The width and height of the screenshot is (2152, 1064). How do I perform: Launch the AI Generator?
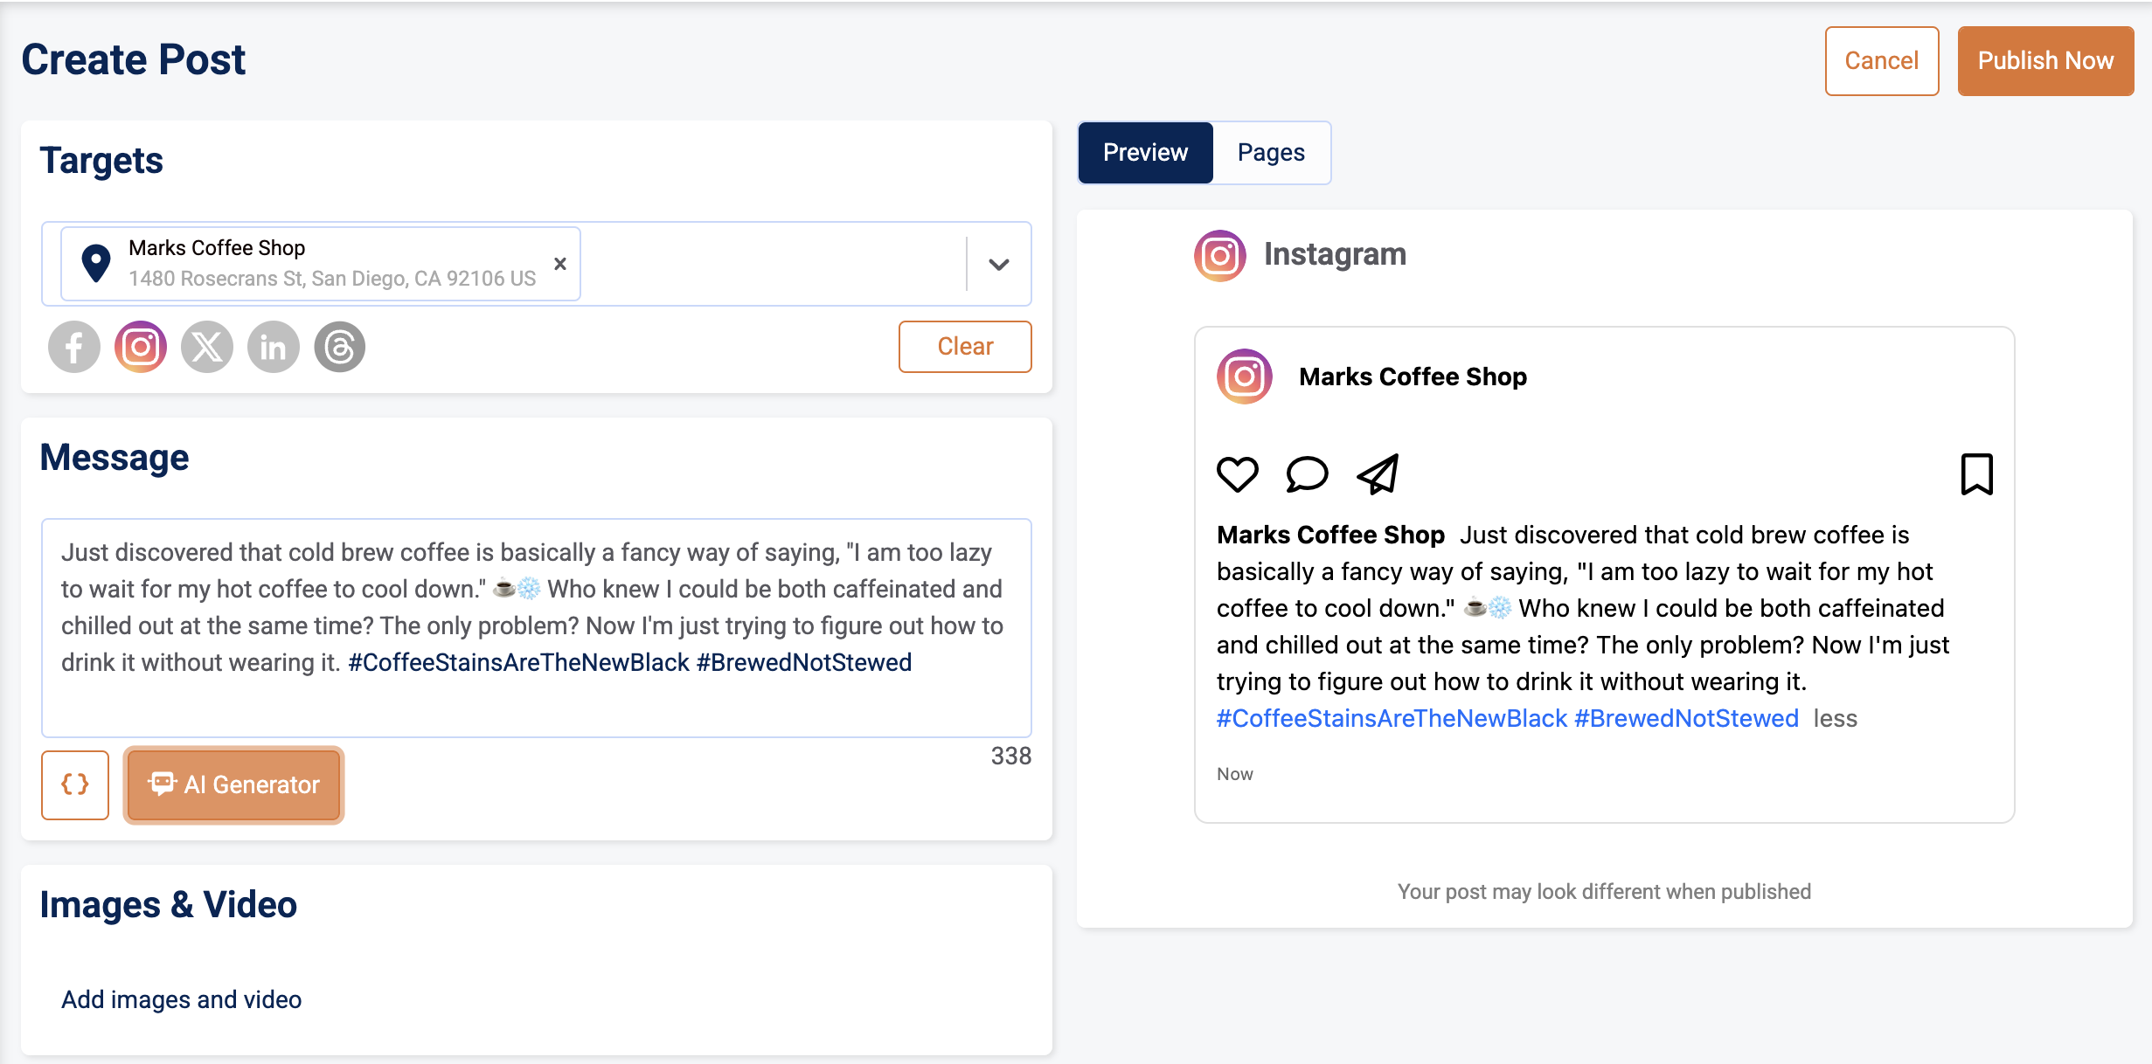(233, 785)
